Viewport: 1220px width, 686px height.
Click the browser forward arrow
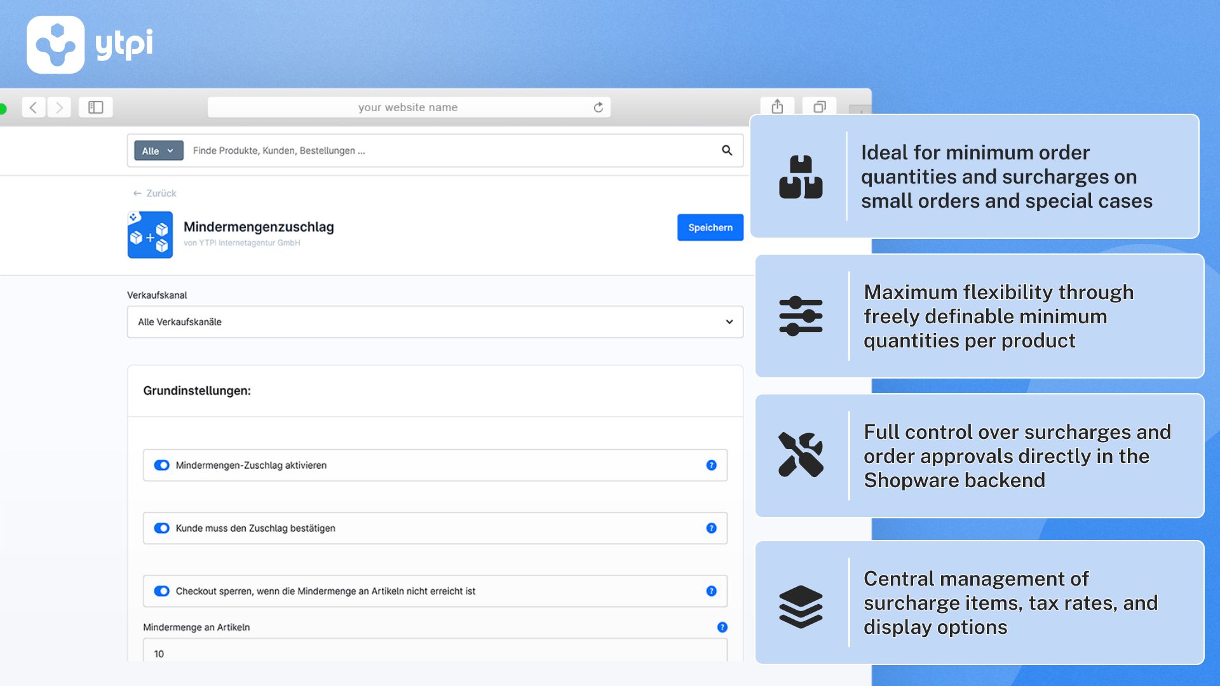click(x=59, y=107)
